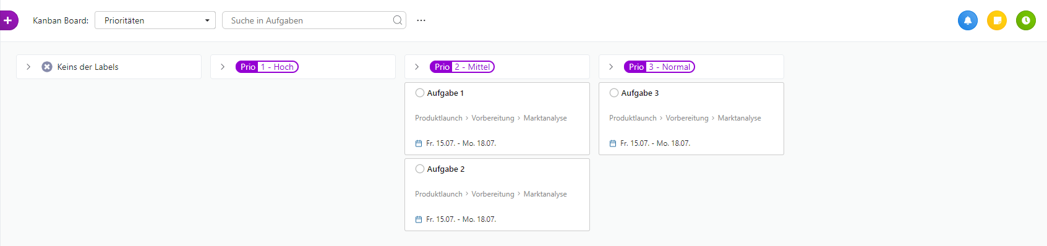Open the yellow sticky notes icon

pos(997,20)
